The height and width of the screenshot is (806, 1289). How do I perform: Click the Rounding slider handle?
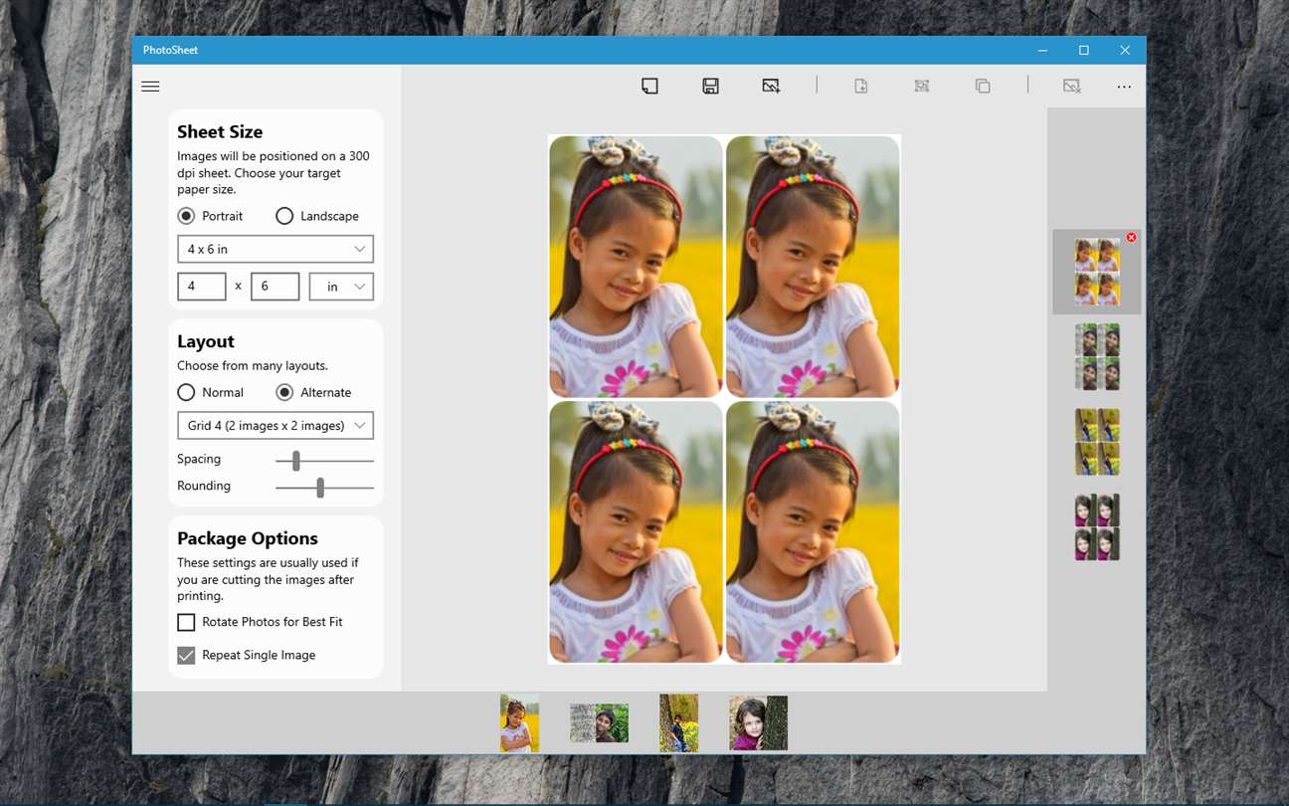tap(320, 488)
